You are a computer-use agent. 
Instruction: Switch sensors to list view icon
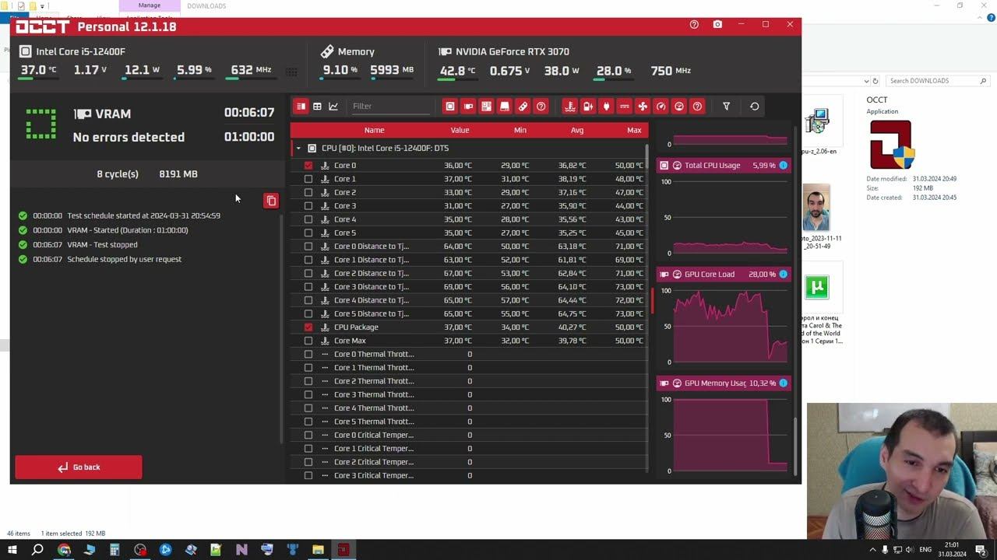(x=301, y=107)
